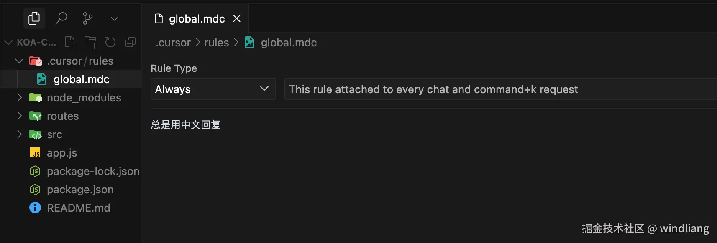Show more sidebar views chevron
The width and height of the screenshot is (717, 243).
[114, 18]
